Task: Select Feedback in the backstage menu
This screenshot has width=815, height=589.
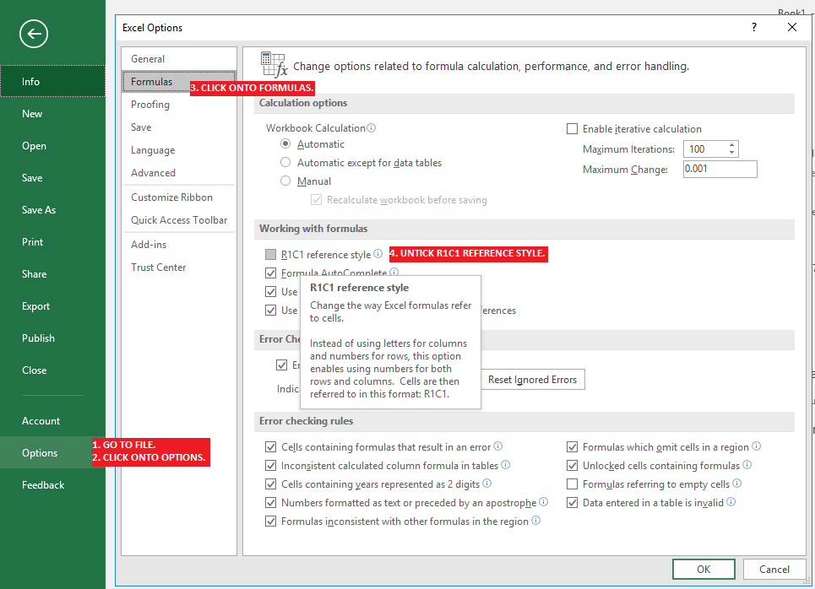Action: point(52,485)
